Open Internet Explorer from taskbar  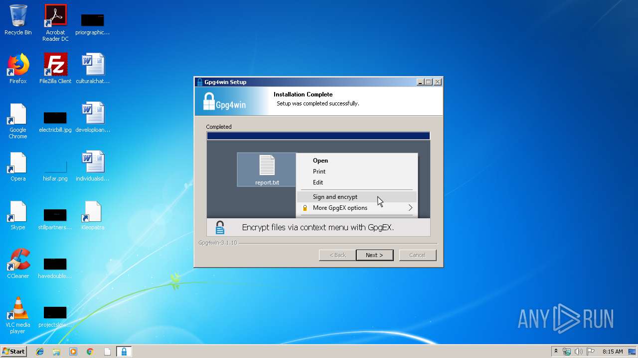pos(40,352)
